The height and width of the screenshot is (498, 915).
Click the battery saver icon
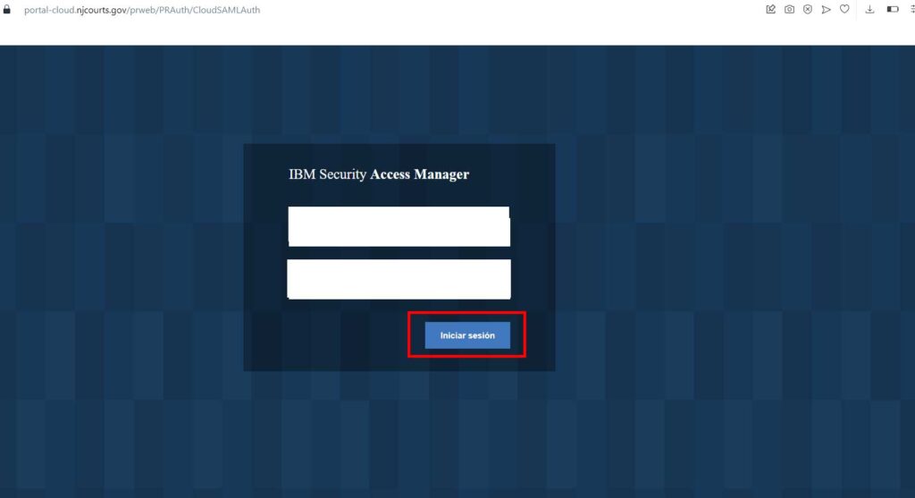(892, 10)
